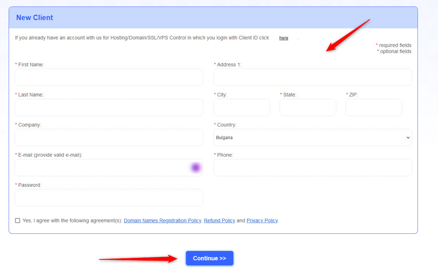View the Refund Policy
Image resolution: width=438 pixels, height=275 pixels.
pos(219,220)
